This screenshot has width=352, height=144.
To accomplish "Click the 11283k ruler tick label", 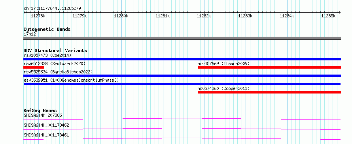I will 245,16.
